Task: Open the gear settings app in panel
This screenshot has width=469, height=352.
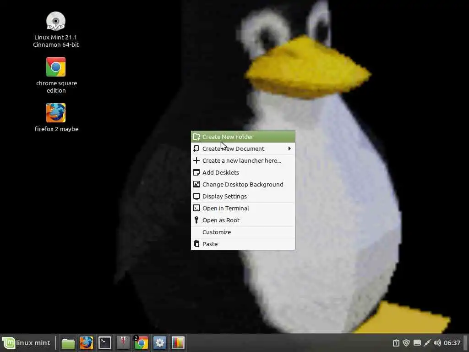Action: coord(160,343)
